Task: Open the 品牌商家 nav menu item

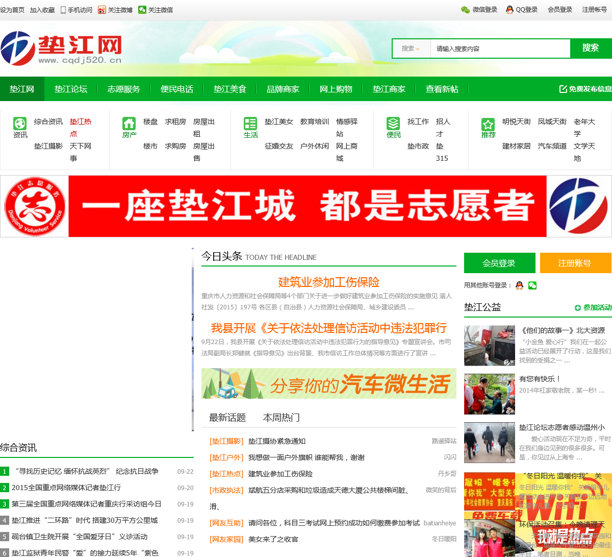Action: pos(283,89)
